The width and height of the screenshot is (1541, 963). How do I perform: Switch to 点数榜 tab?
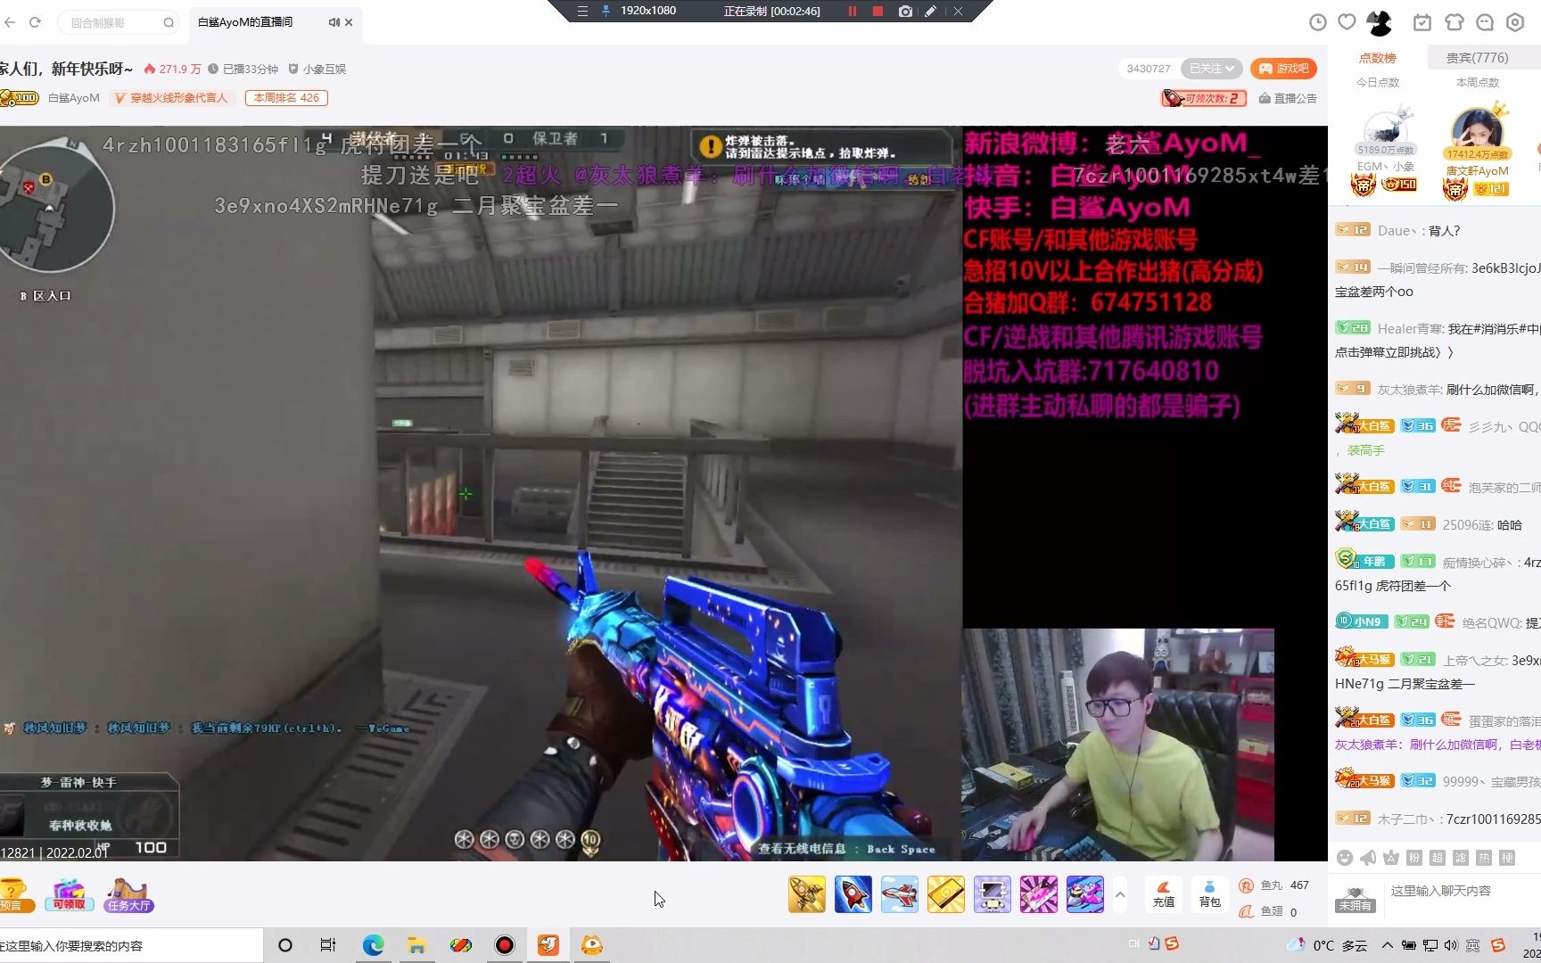1377,58
